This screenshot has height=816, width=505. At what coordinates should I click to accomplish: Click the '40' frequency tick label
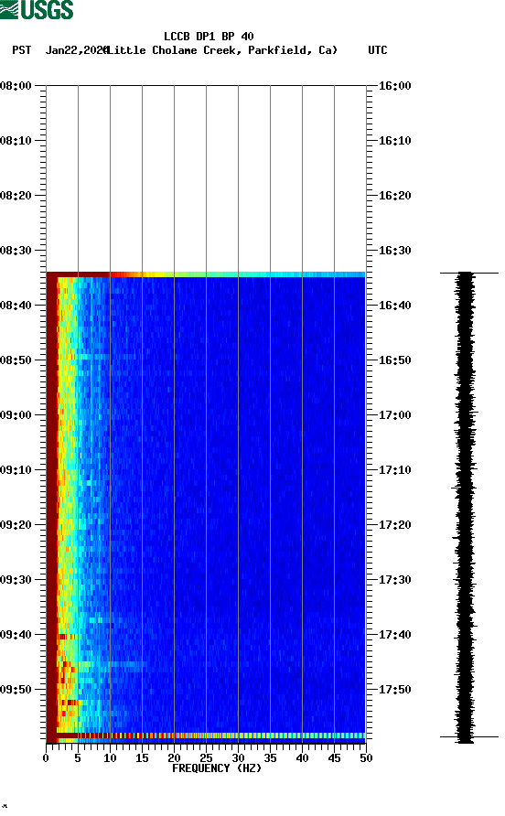(x=302, y=758)
